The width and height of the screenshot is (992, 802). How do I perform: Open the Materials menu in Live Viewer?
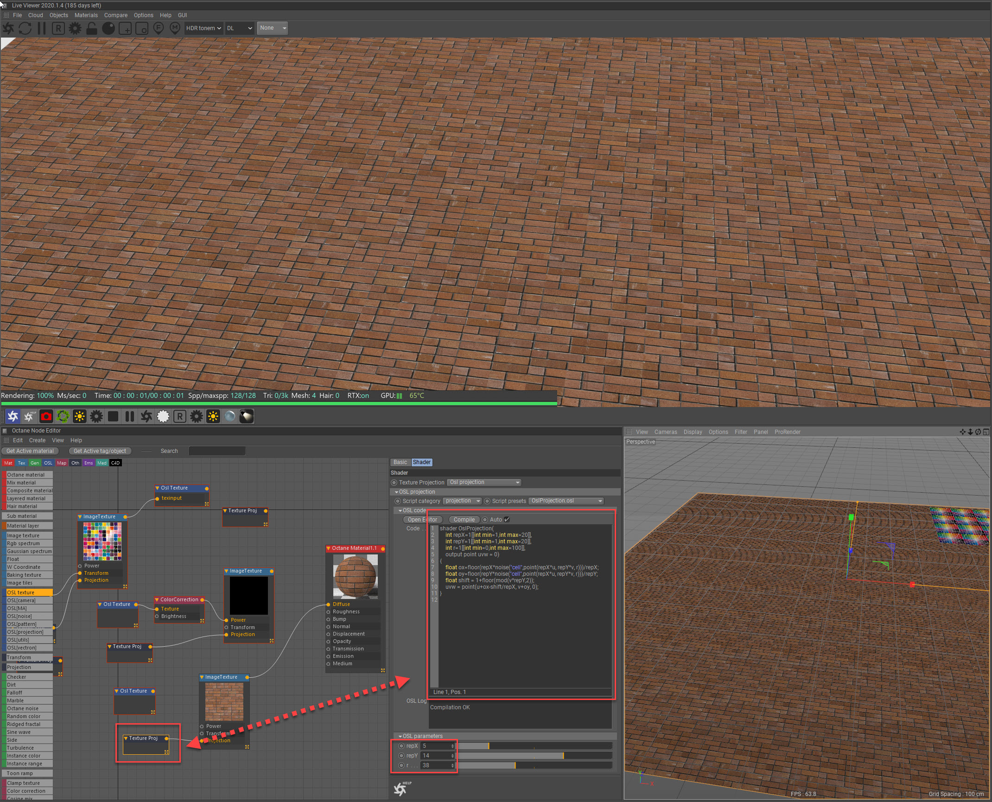click(86, 15)
